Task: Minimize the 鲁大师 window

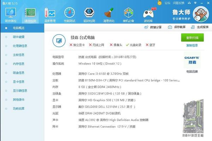Action: point(202,3)
